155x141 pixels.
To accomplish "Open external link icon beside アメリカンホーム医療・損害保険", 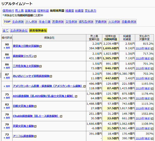I will click(84, 86).
